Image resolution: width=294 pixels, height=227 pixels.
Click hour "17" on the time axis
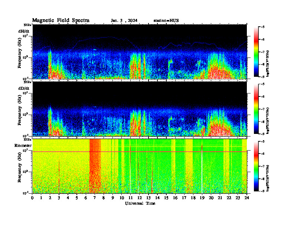coord(184,198)
